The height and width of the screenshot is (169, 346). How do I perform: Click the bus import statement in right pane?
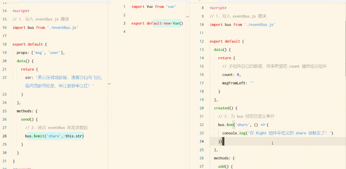tap(243, 25)
